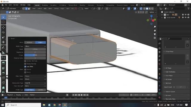Screen dimensions: 191x107
Task: Open the outliner filter funnel
Action: click(x=189, y=9)
